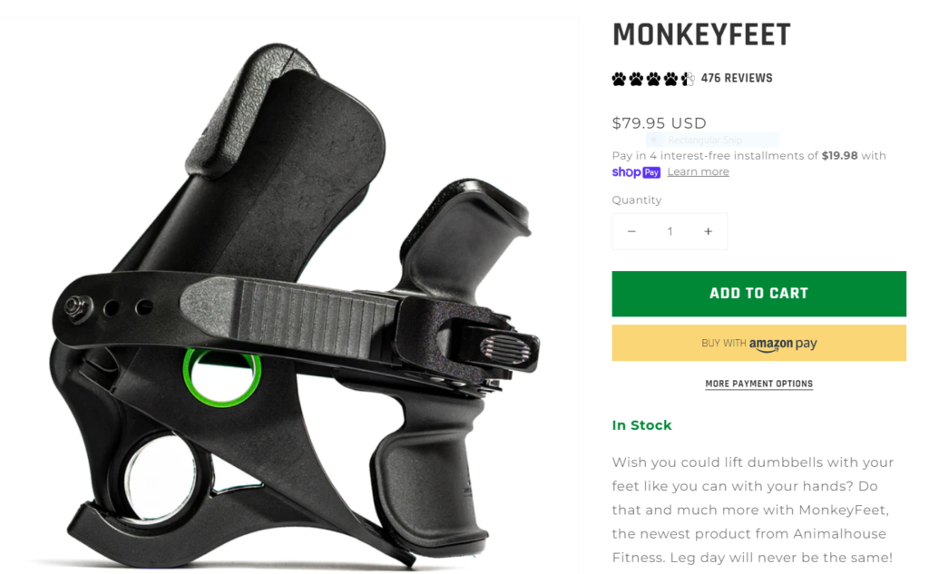This screenshot has height=574, width=929.
Task: Click the green In Stock label
Action: pos(641,425)
